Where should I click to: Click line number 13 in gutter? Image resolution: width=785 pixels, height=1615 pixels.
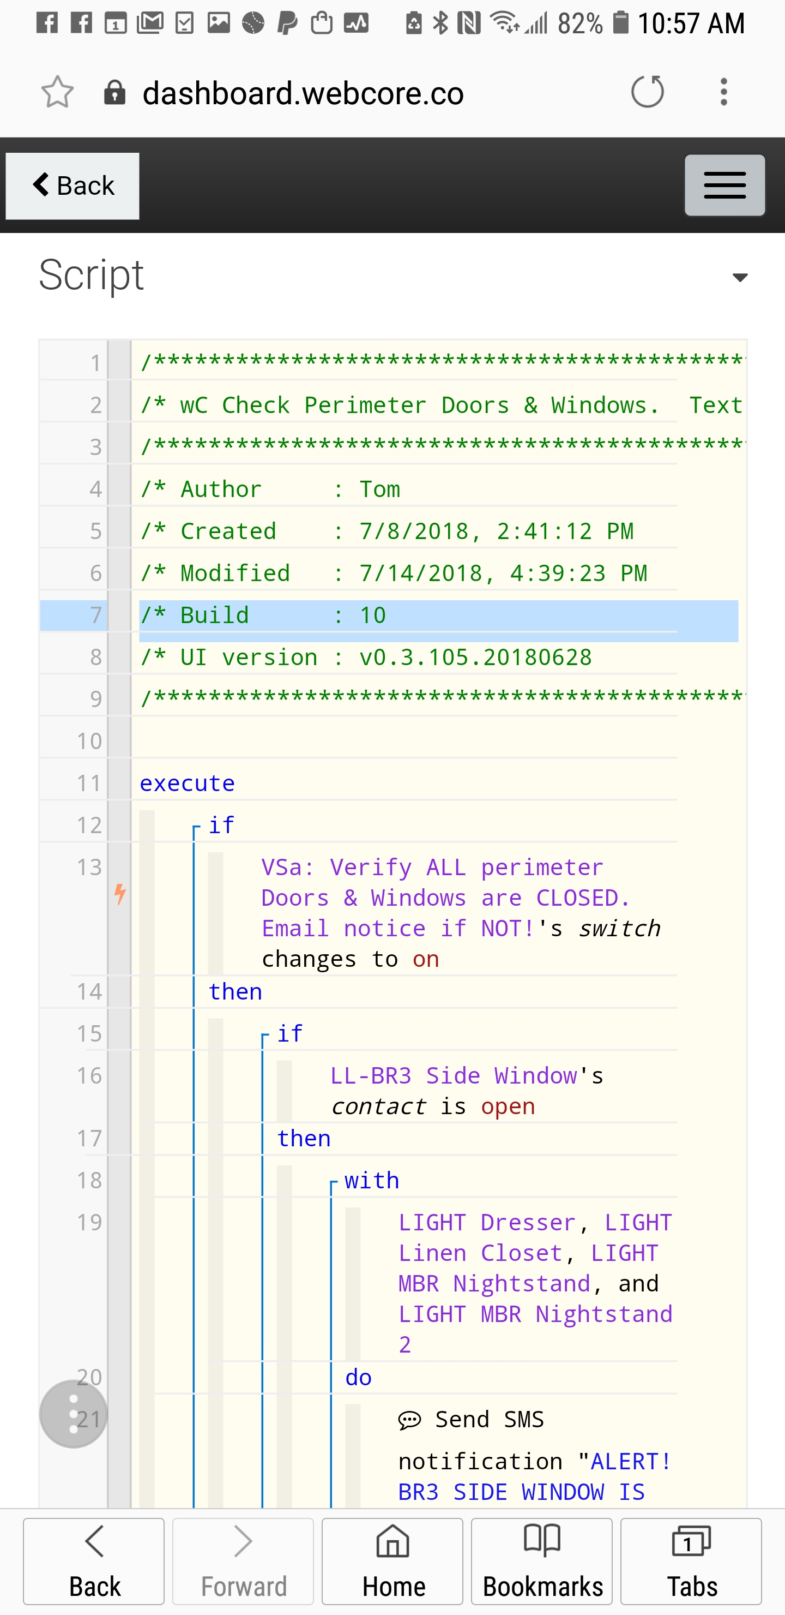89,867
